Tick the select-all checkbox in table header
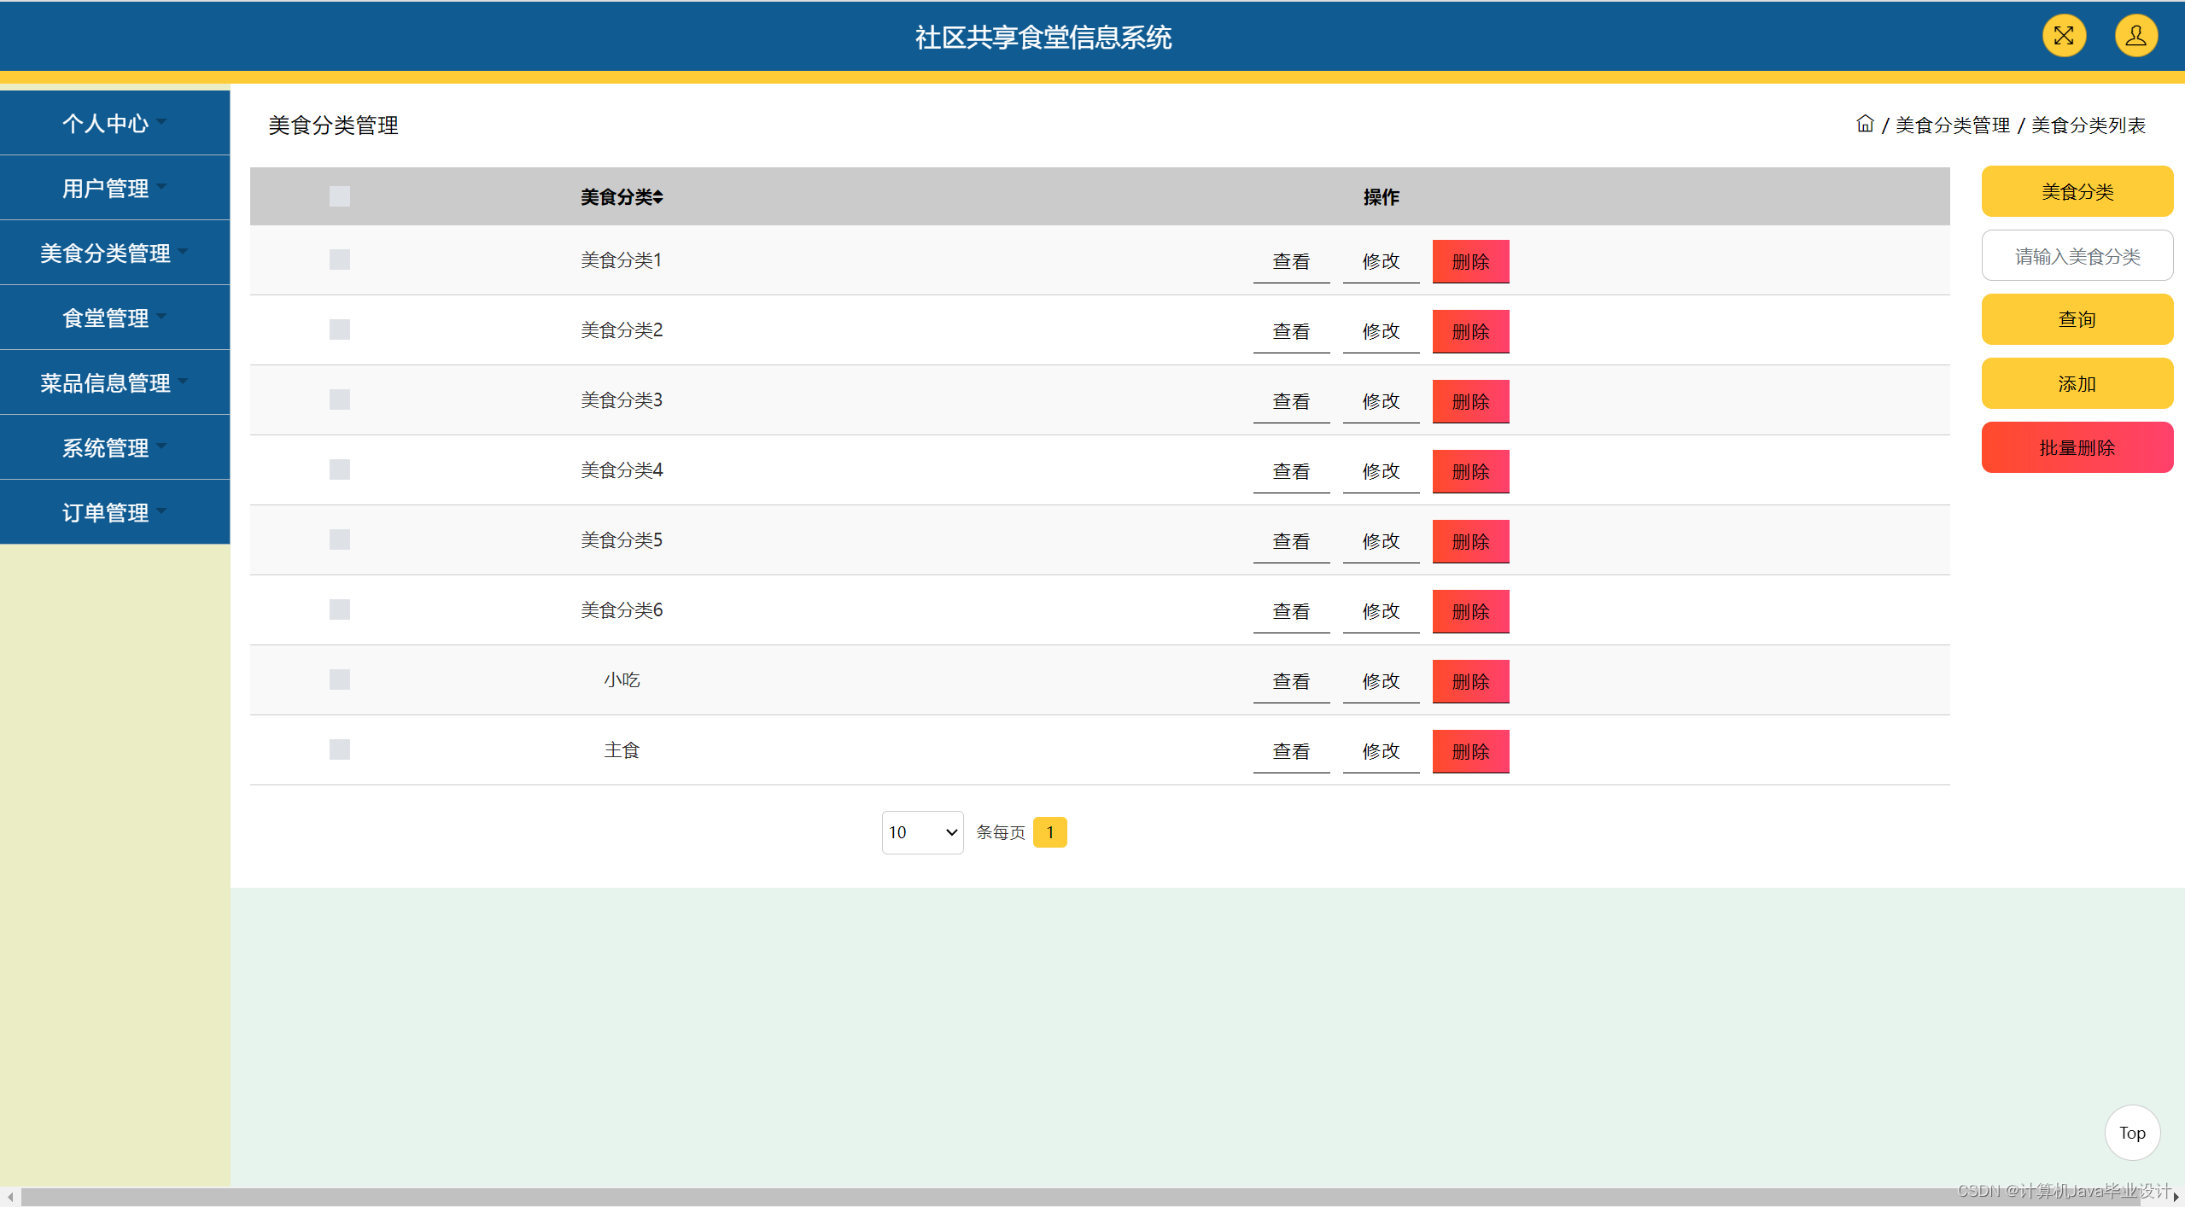Viewport: 2185px width, 1207px height. [340, 196]
